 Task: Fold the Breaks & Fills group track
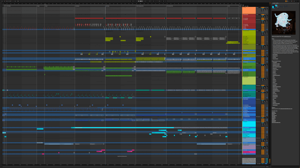(x=243, y=44)
